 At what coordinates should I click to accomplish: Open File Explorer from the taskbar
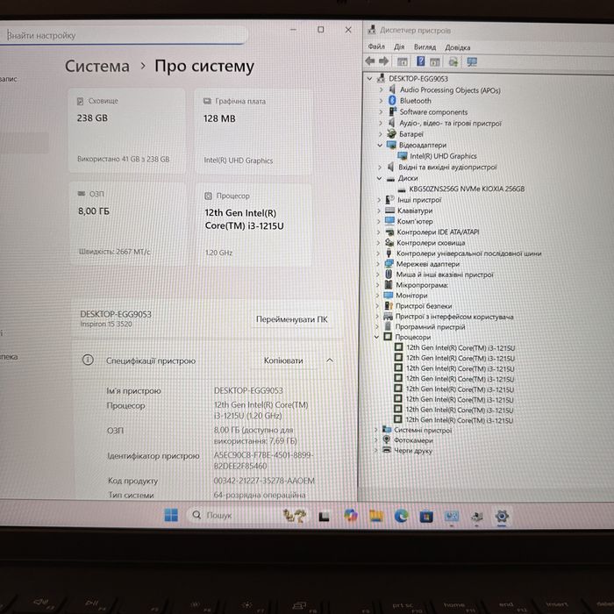pos(376,516)
